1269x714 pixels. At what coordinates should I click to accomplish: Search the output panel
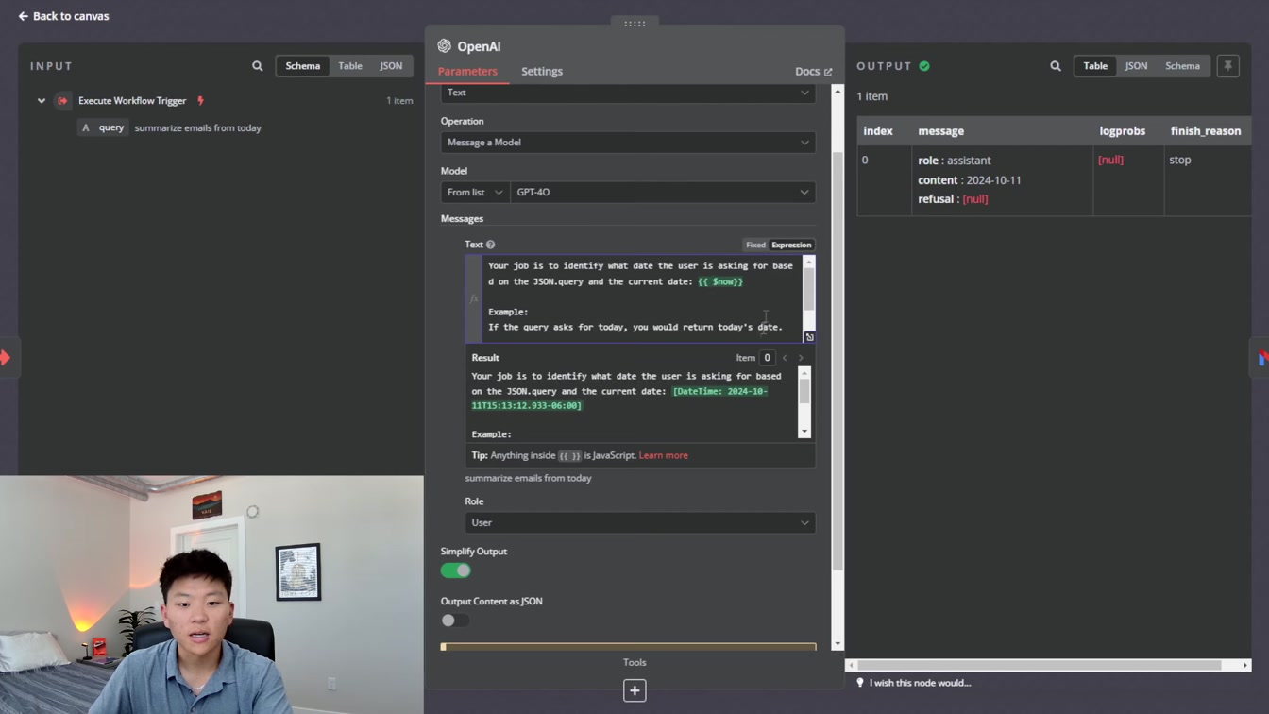pos(1056,66)
